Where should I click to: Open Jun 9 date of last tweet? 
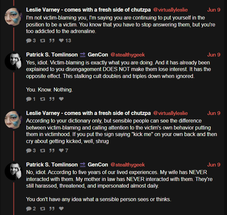point(214,165)
